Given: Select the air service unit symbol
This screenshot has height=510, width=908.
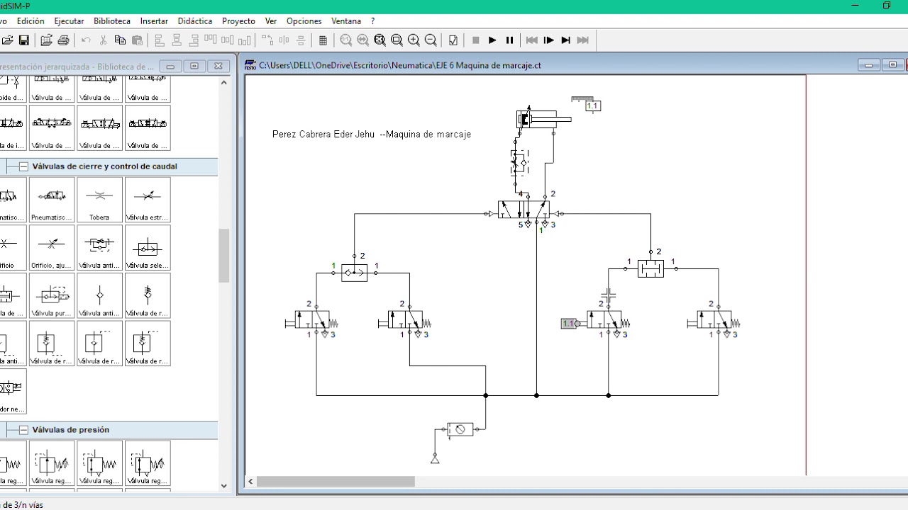Looking at the screenshot, I should pos(460,429).
